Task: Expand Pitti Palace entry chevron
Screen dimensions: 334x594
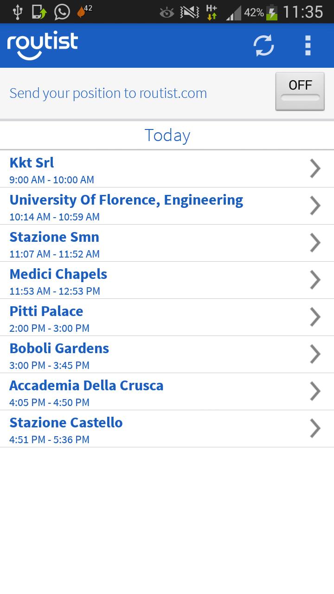Action: pyautogui.click(x=315, y=317)
